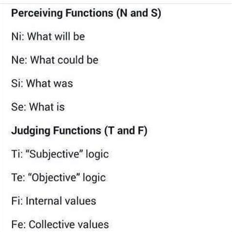The width and height of the screenshot is (232, 232).
Task: Click the 'Perceiving Functions (N and S)' heading
Action: tap(86, 13)
